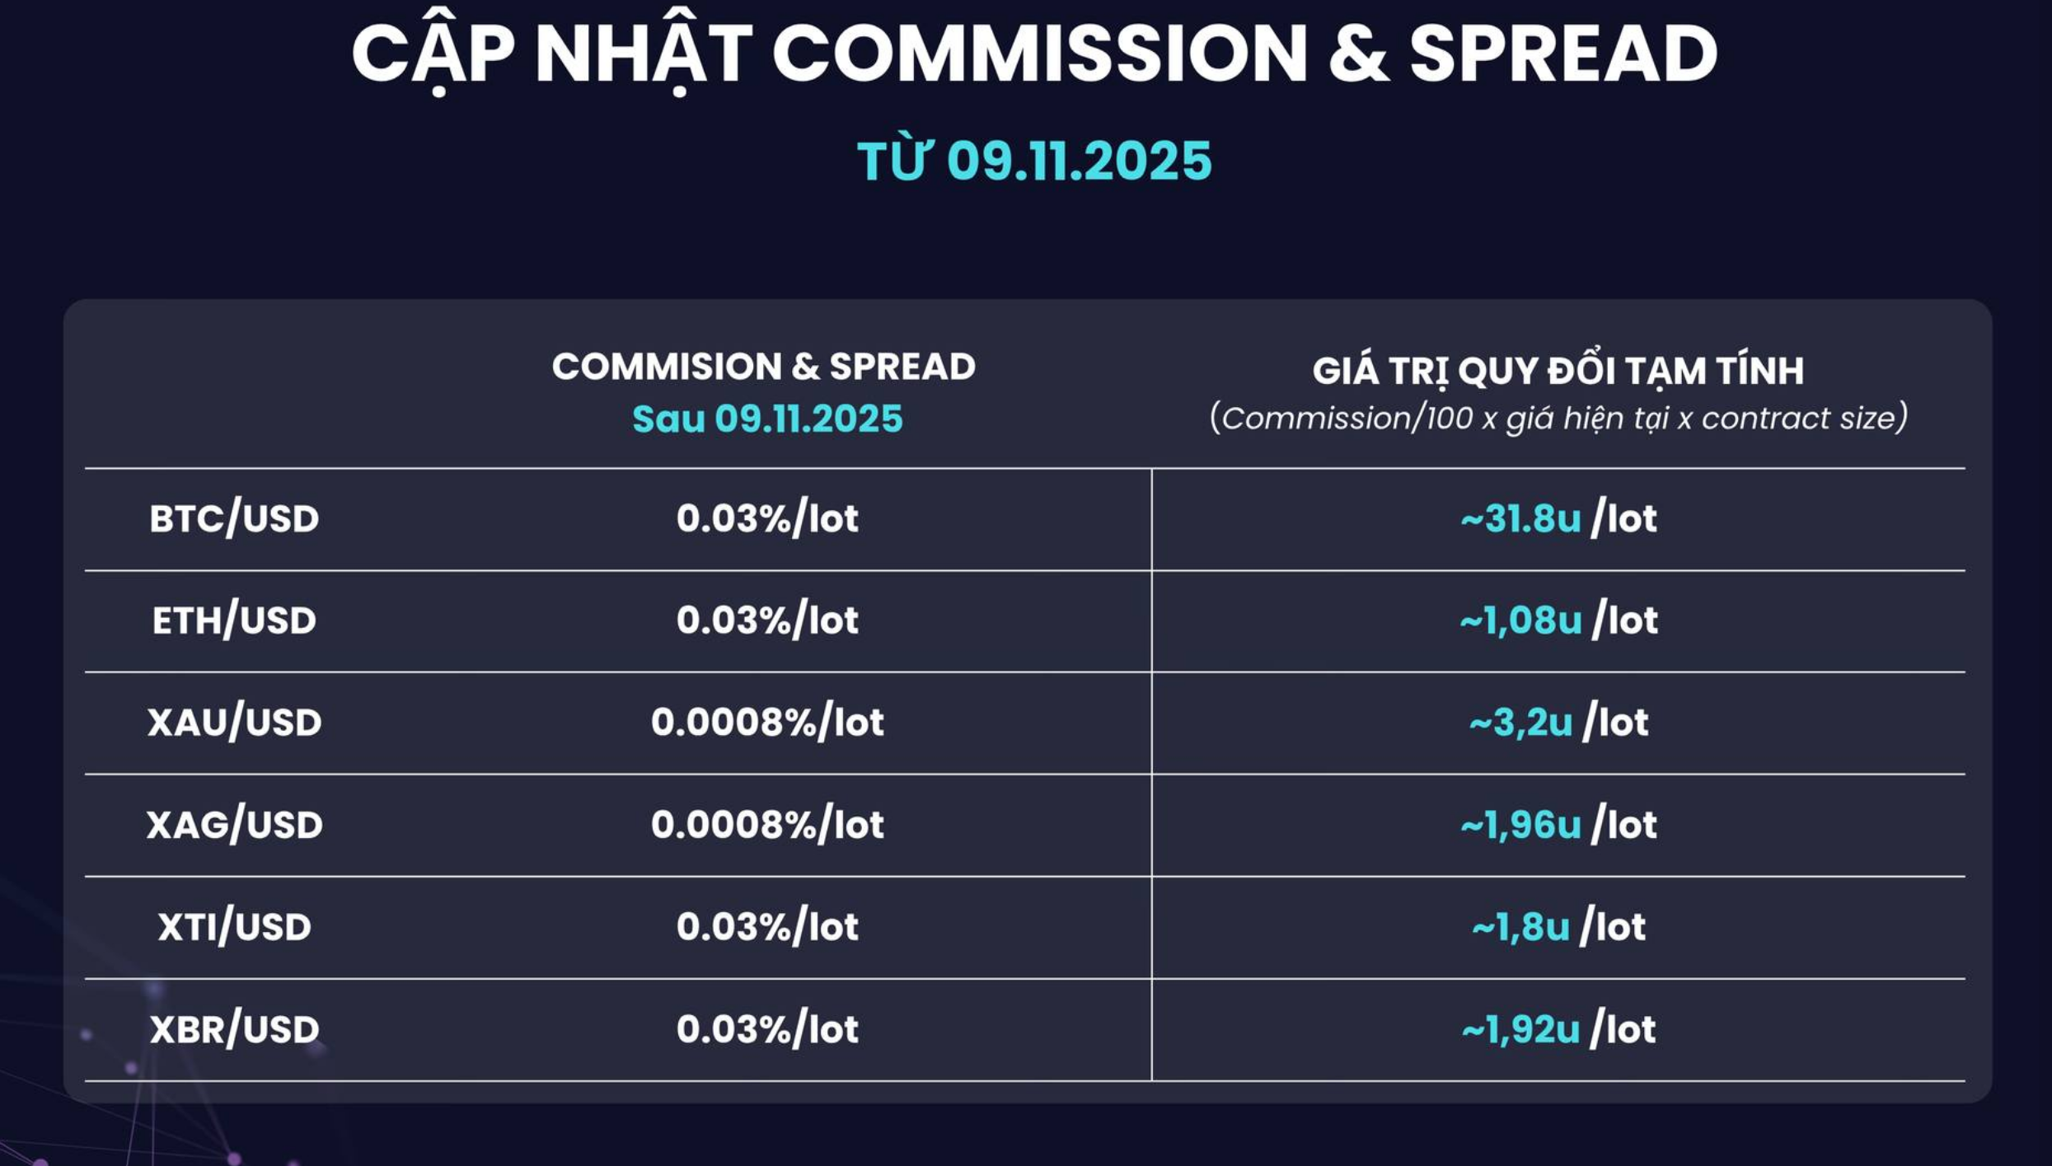Click the "Sau 09.11.2025" header date text
This screenshot has height=1166, width=2052.
(x=767, y=419)
